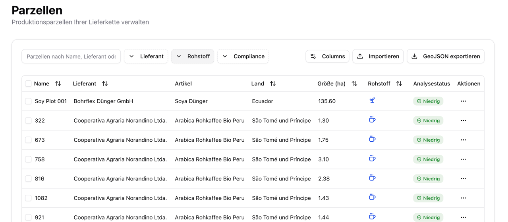Sort by Land using the arrows icon

point(273,83)
